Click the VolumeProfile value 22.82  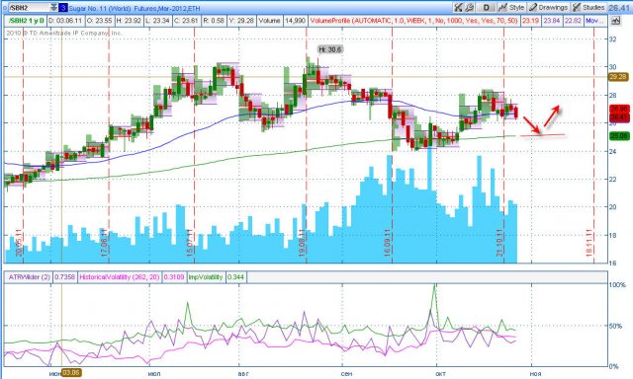[x=574, y=21]
